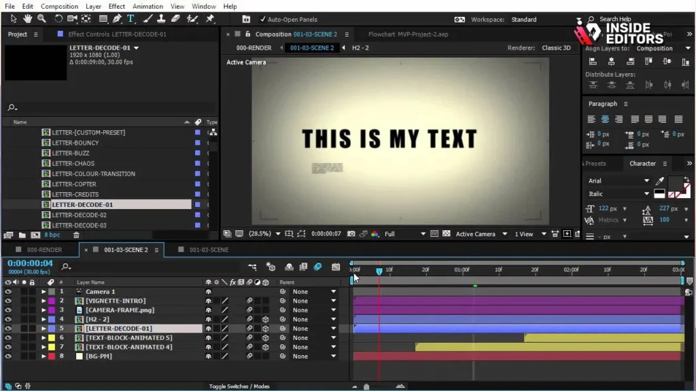Toggle motion blur enable switch in timeline

[318, 266]
